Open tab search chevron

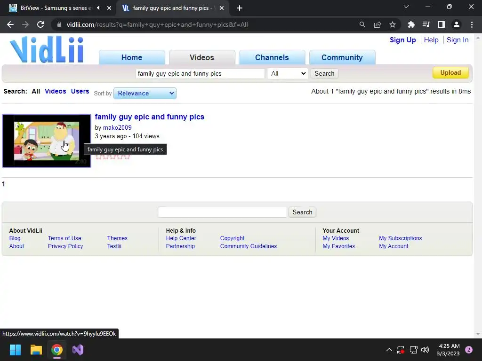click(x=406, y=7)
